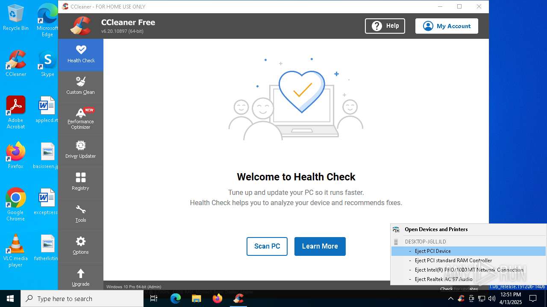This screenshot has width=547, height=307.
Task: Select the fatherlistin image file on desktop
Action: pos(46,248)
